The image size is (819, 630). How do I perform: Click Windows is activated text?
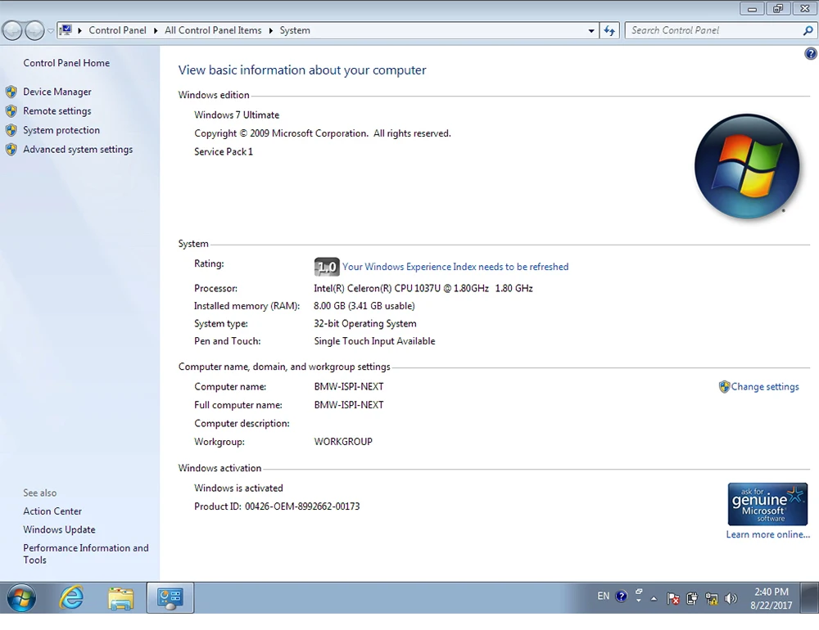(x=238, y=488)
